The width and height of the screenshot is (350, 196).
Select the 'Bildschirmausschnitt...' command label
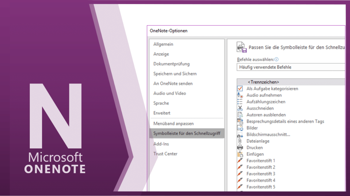coord(268,134)
